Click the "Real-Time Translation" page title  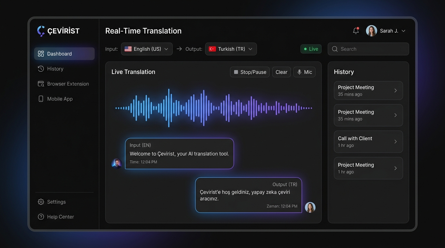[143, 31]
